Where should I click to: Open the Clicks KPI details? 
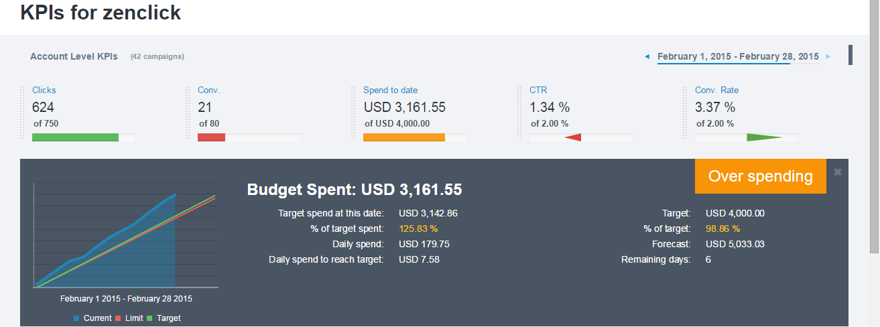click(x=44, y=90)
